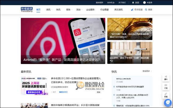Click the 搜索 text link

150,10
